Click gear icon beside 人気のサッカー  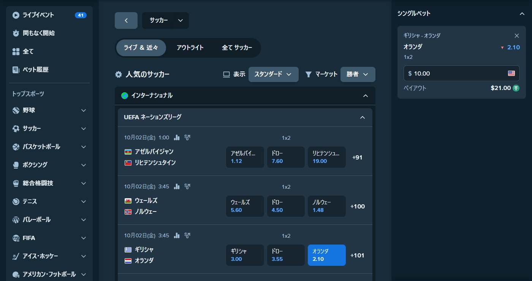(x=119, y=74)
